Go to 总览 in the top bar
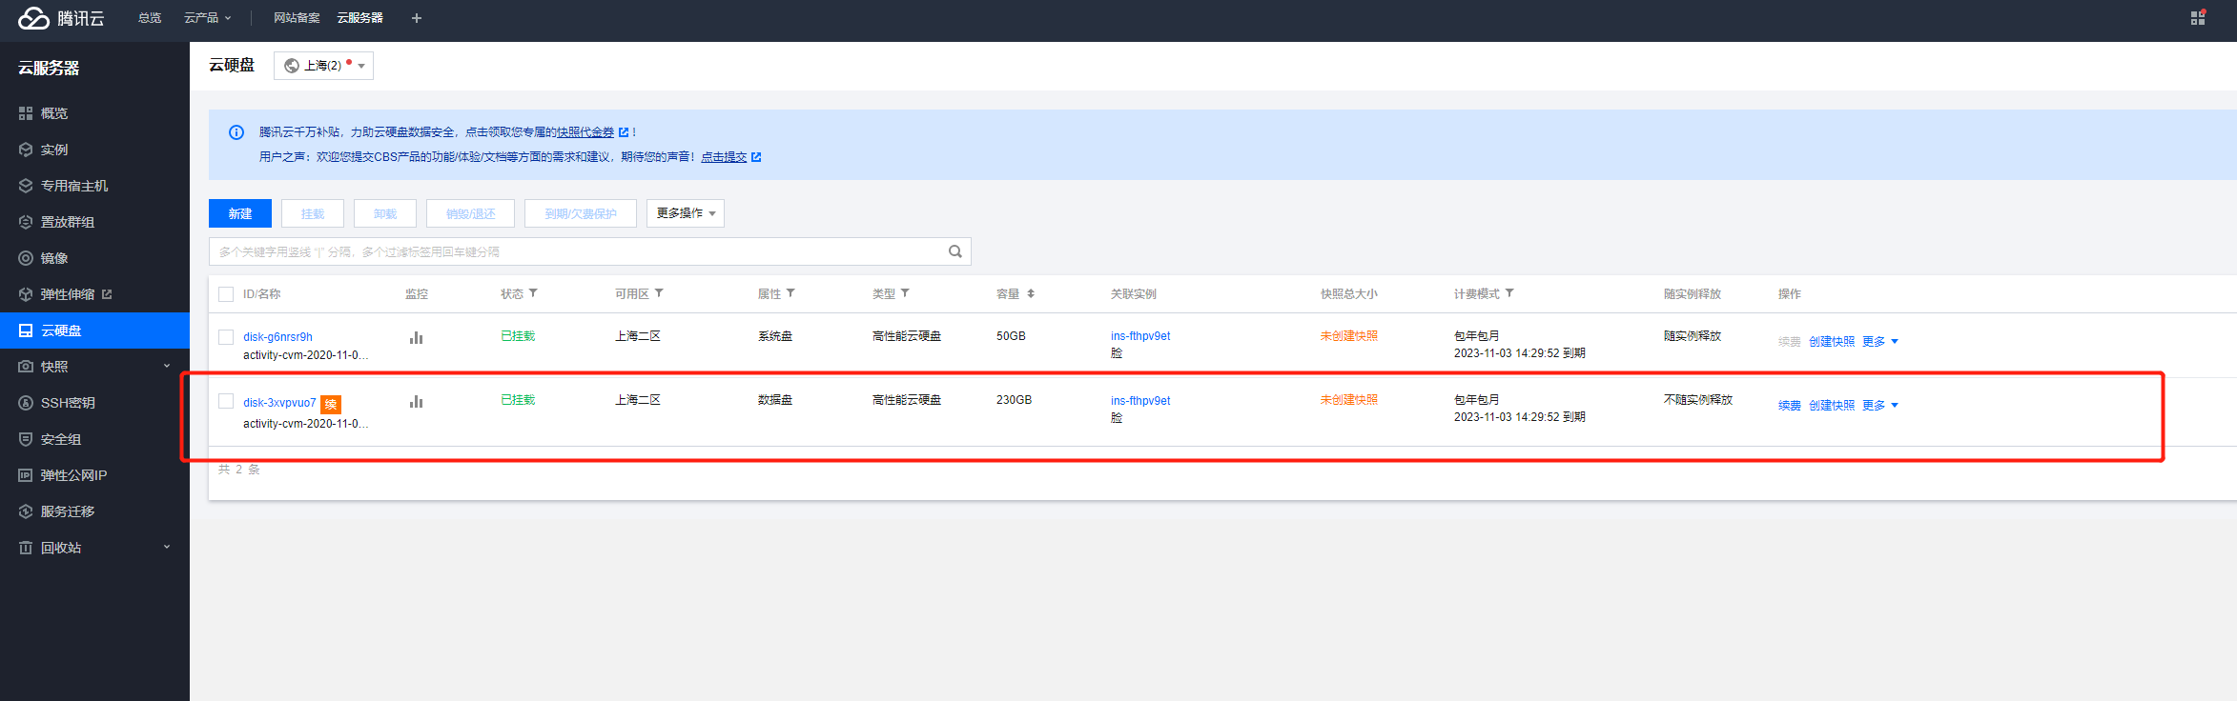Viewport: 2237px width, 701px height. pos(150,18)
